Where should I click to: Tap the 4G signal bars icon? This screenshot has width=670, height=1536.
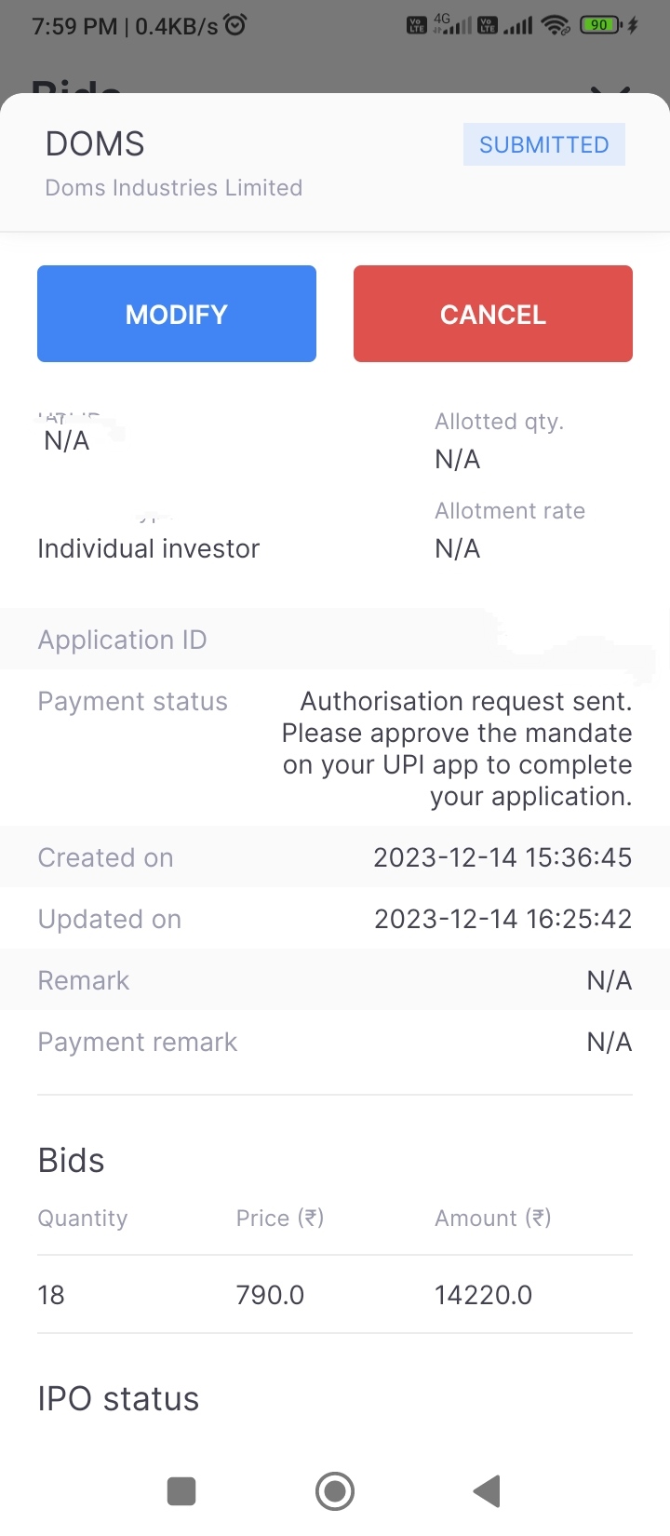452,25
